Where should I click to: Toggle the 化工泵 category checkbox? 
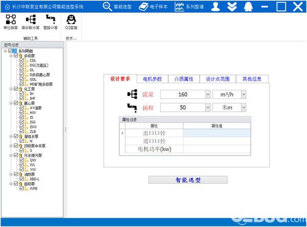coord(16,89)
